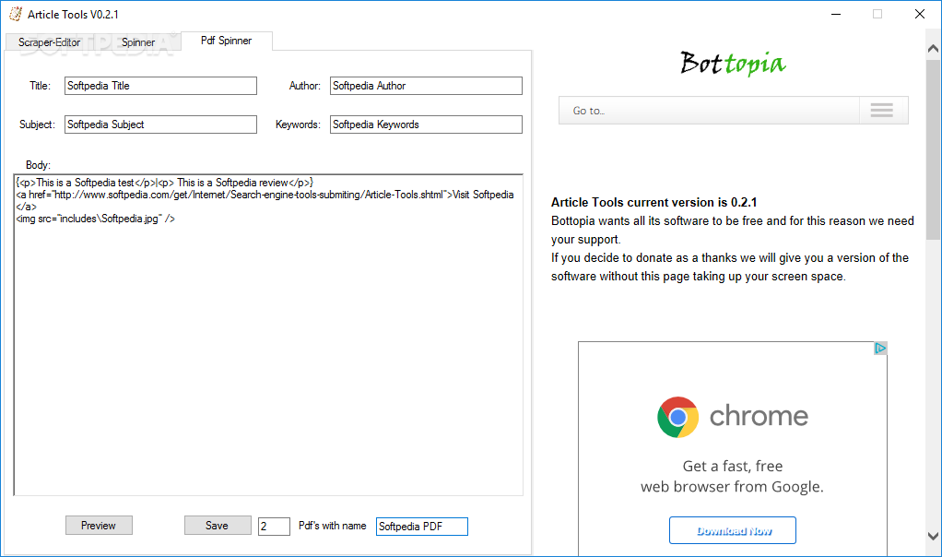Click the 'Pdf's with name' label

(332, 526)
